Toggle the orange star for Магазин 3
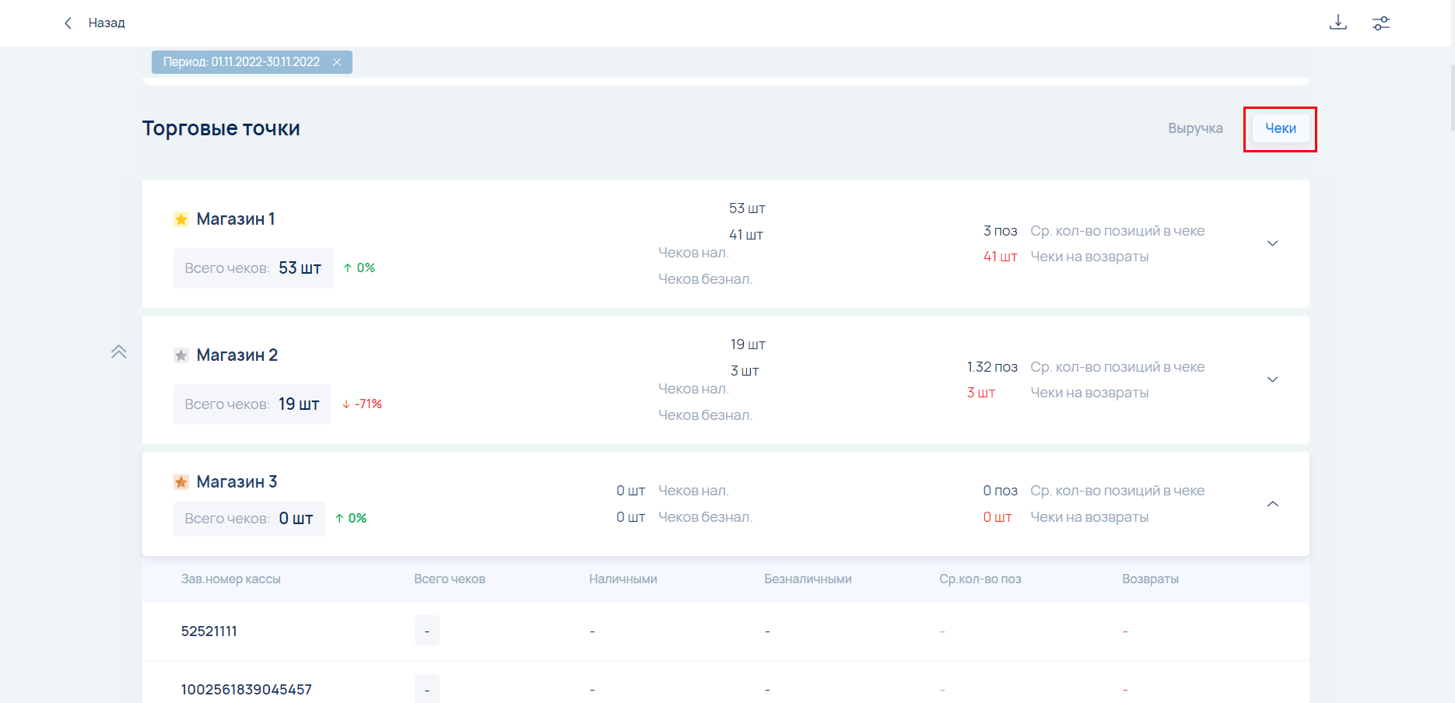Image resolution: width=1455 pixels, height=703 pixels. click(181, 482)
